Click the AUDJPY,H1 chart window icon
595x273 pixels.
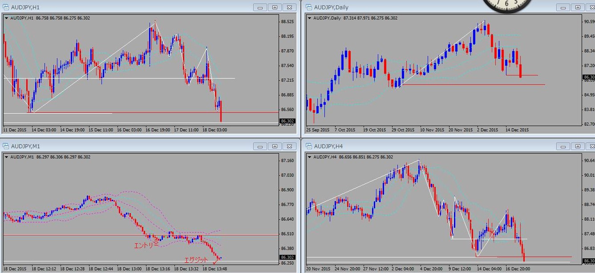click(x=6, y=7)
